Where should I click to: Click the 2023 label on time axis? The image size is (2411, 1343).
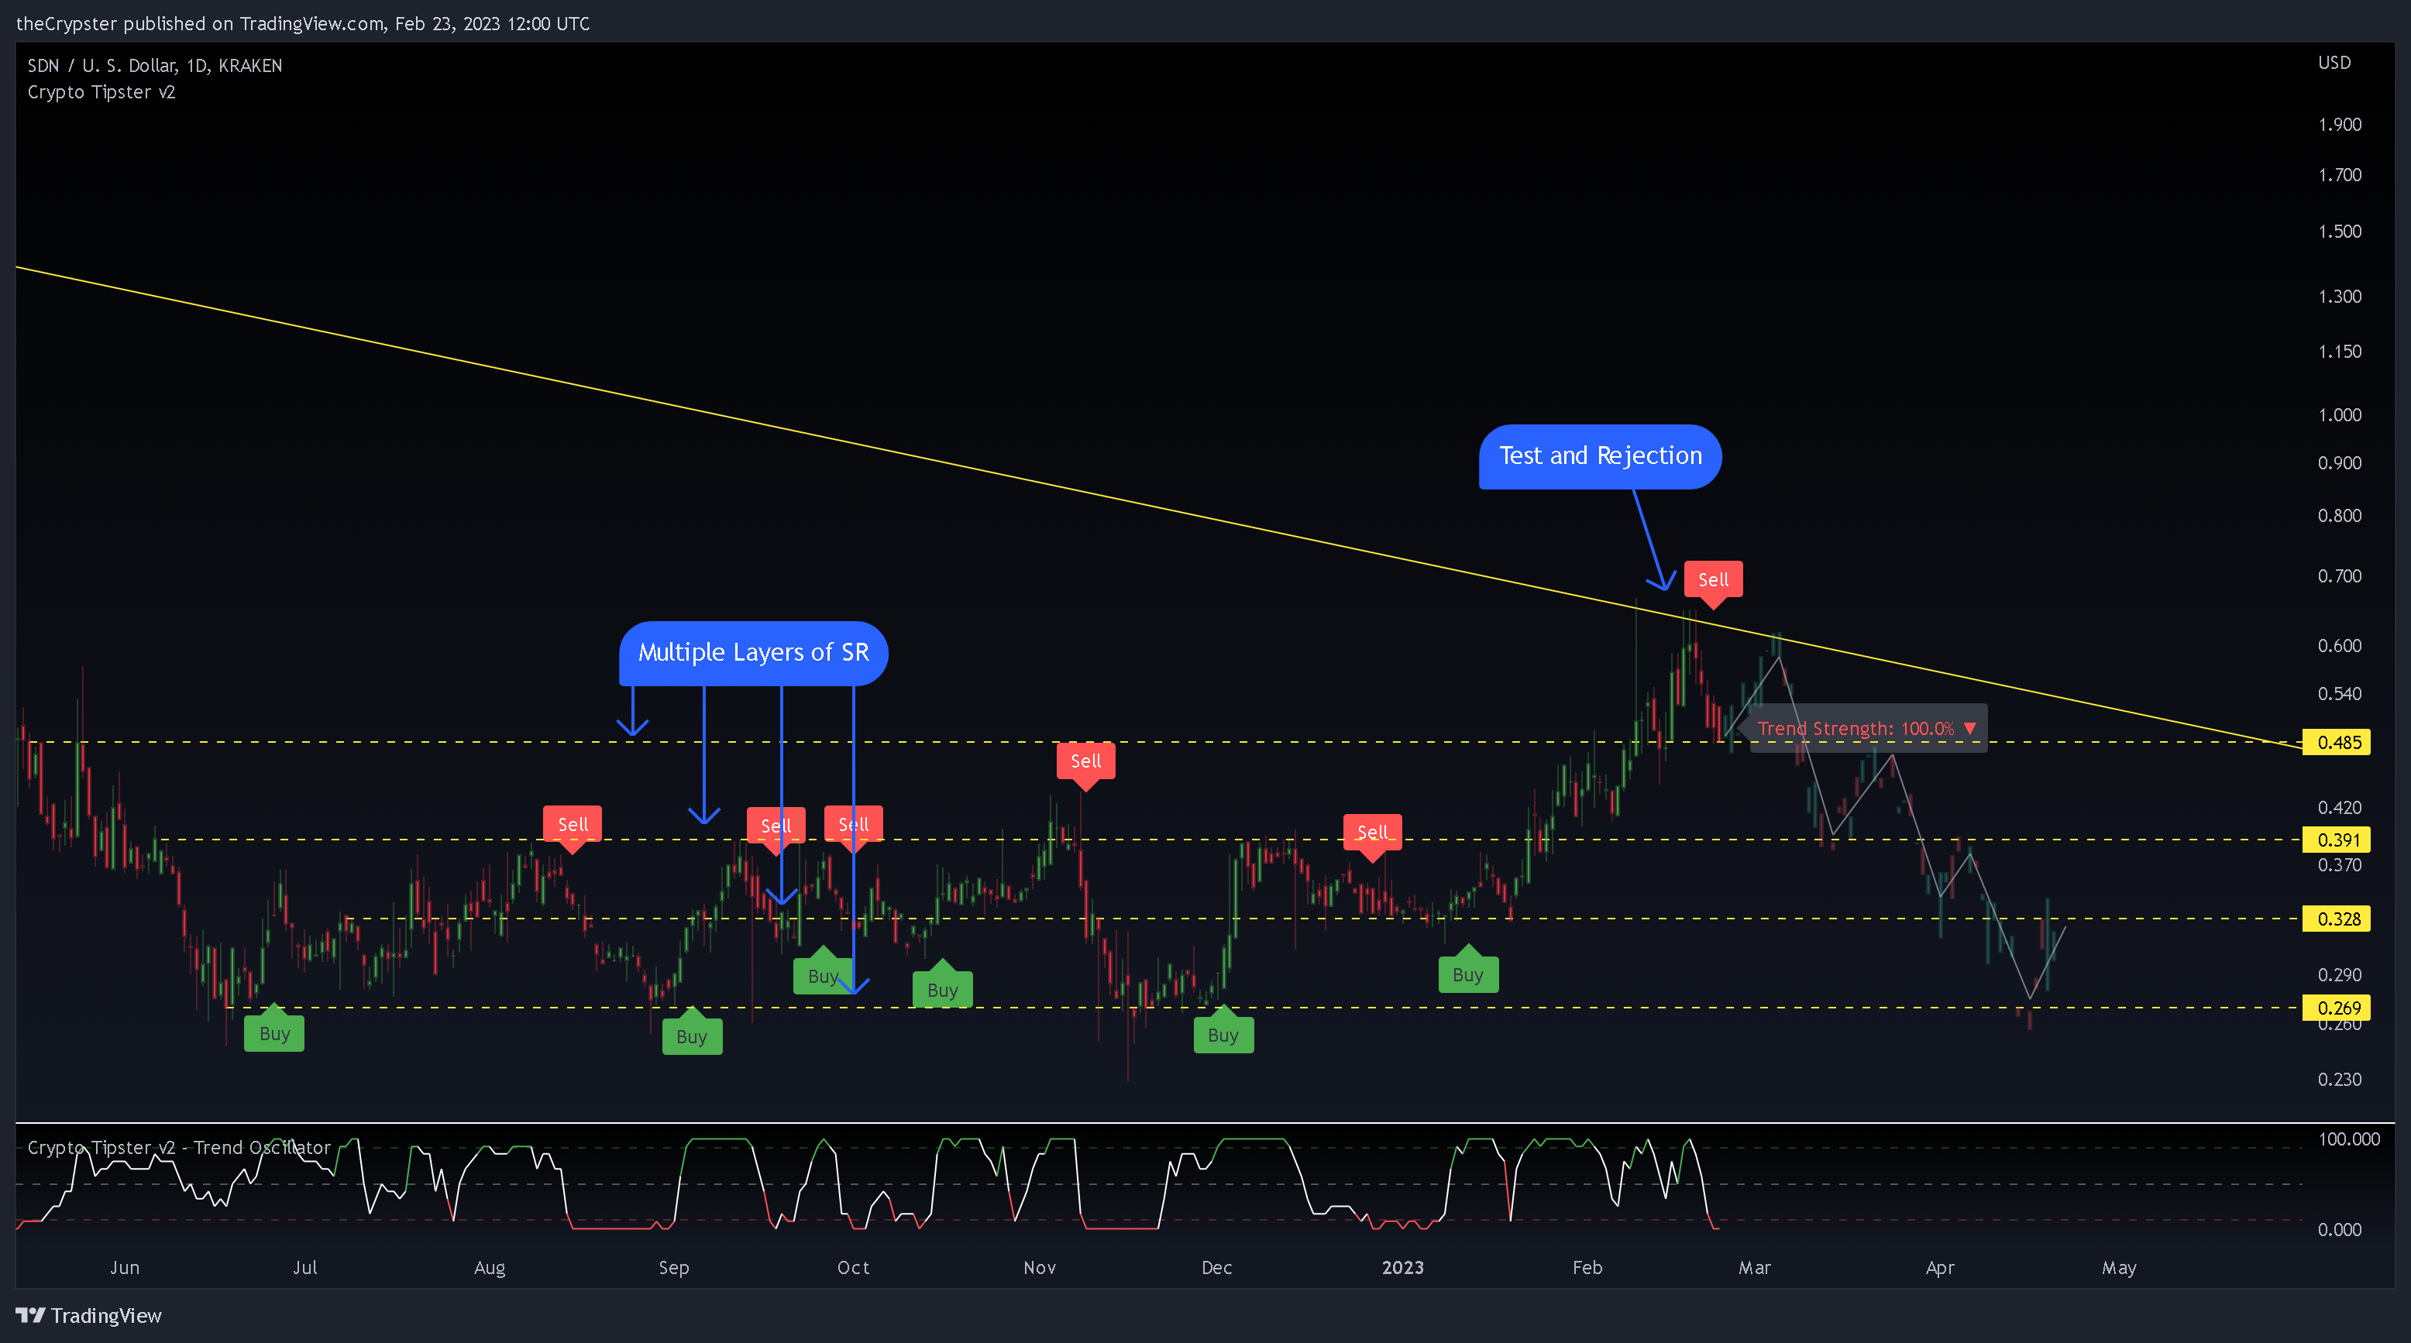tap(1403, 1267)
